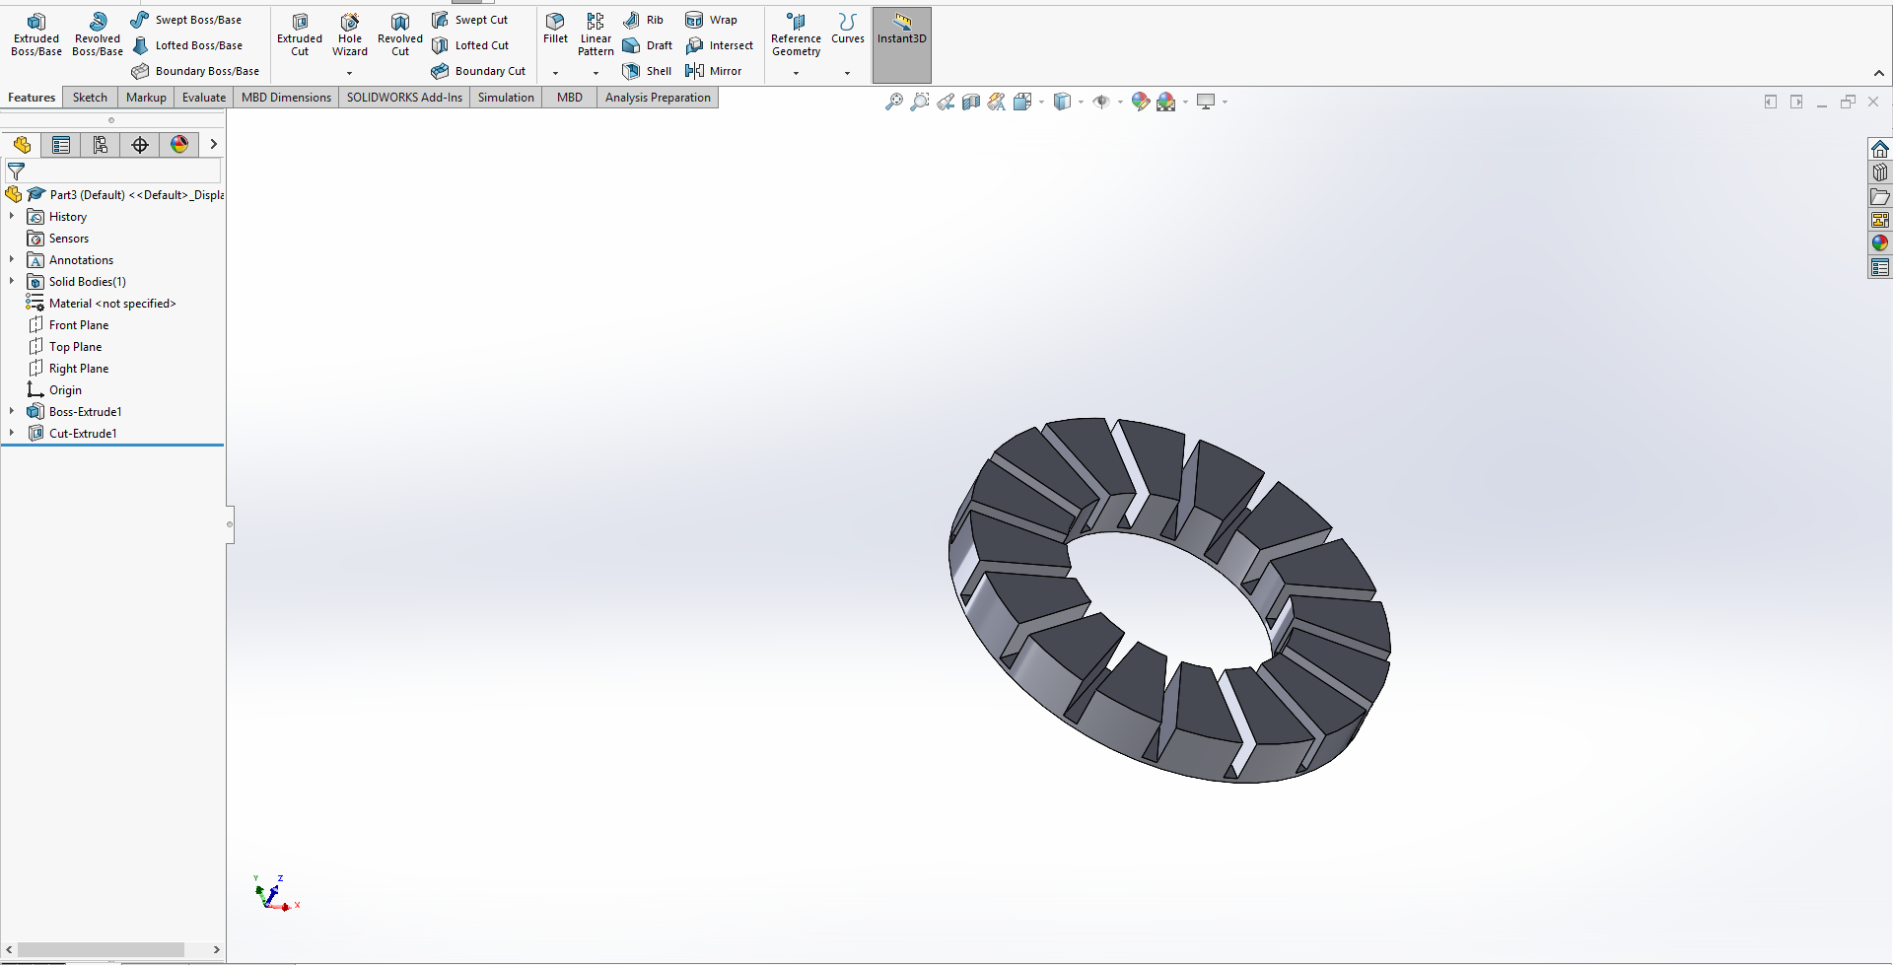Open SOLIDWORKS Add-Ins tab

(x=404, y=98)
